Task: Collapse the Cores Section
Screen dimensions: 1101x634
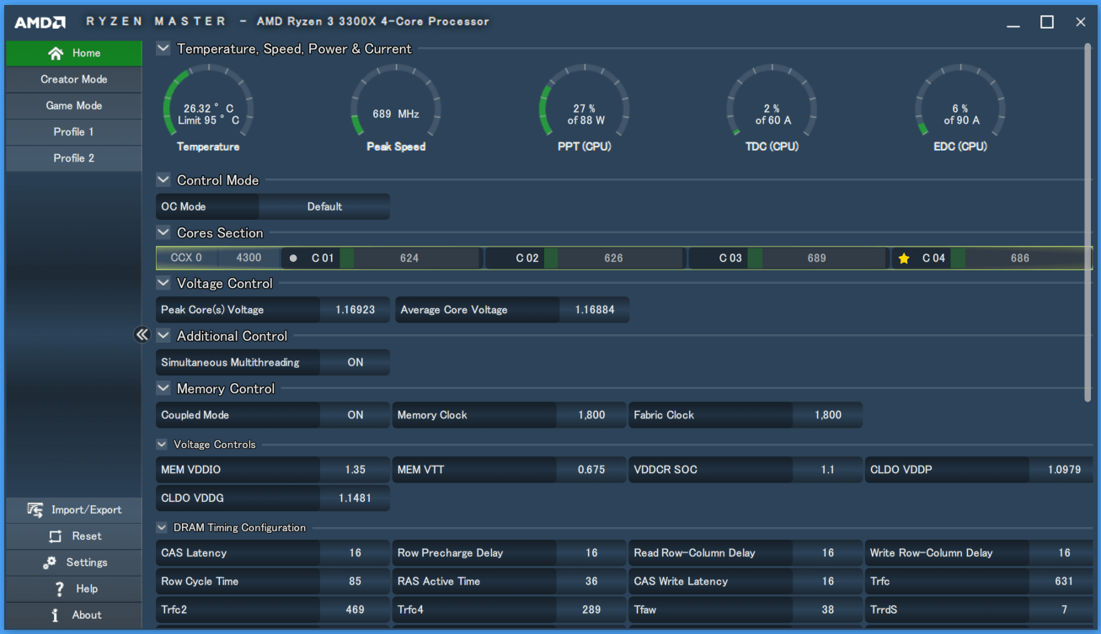Action: point(163,232)
